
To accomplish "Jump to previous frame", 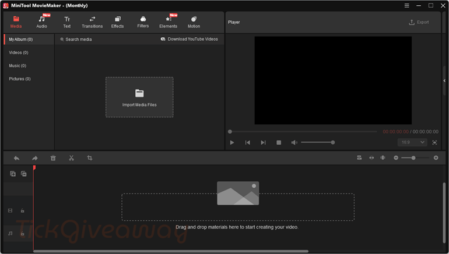I will click(x=248, y=142).
